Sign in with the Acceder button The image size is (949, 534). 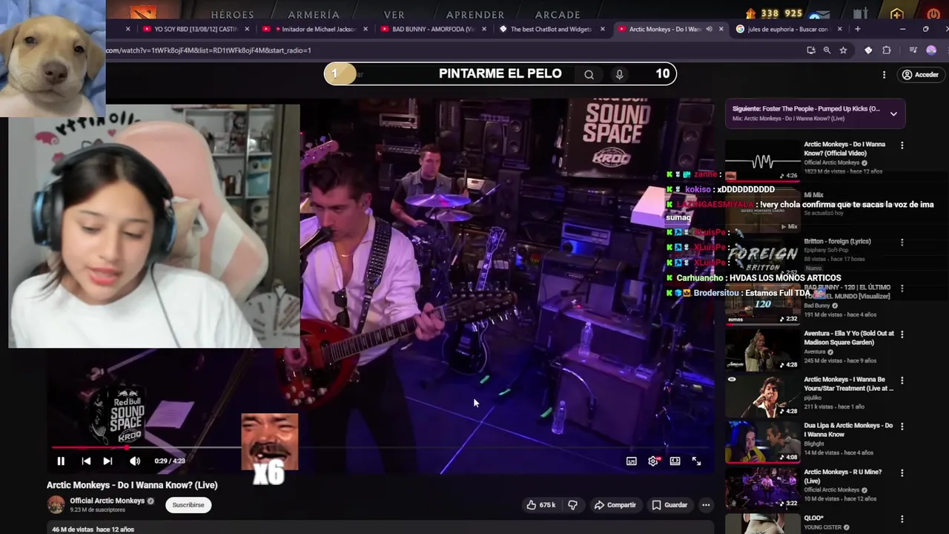(919, 75)
